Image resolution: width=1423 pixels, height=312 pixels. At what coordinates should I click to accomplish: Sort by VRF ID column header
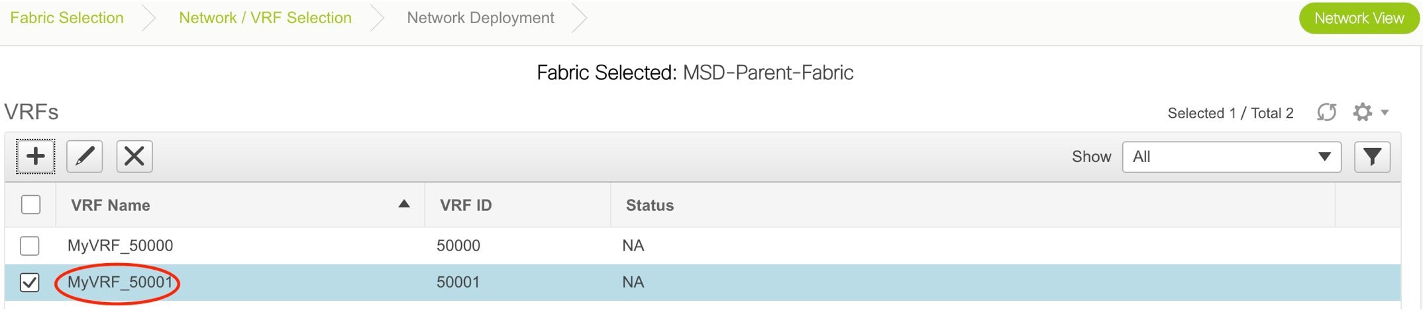tap(466, 206)
